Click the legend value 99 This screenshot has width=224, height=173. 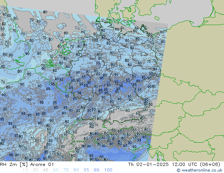pyautogui.click(x=96, y=170)
